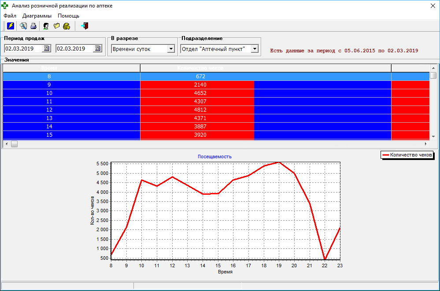440x291 pixels.
Task: Open the Диаграммы menu
Action: [37, 16]
